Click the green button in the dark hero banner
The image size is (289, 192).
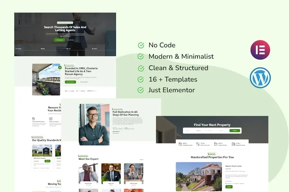click(59, 40)
